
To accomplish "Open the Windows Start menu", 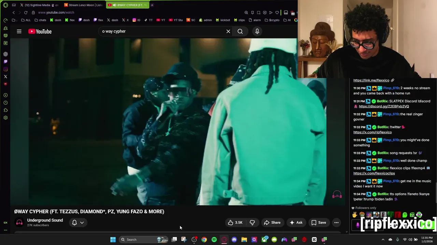I will pyautogui.click(x=113, y=240).
